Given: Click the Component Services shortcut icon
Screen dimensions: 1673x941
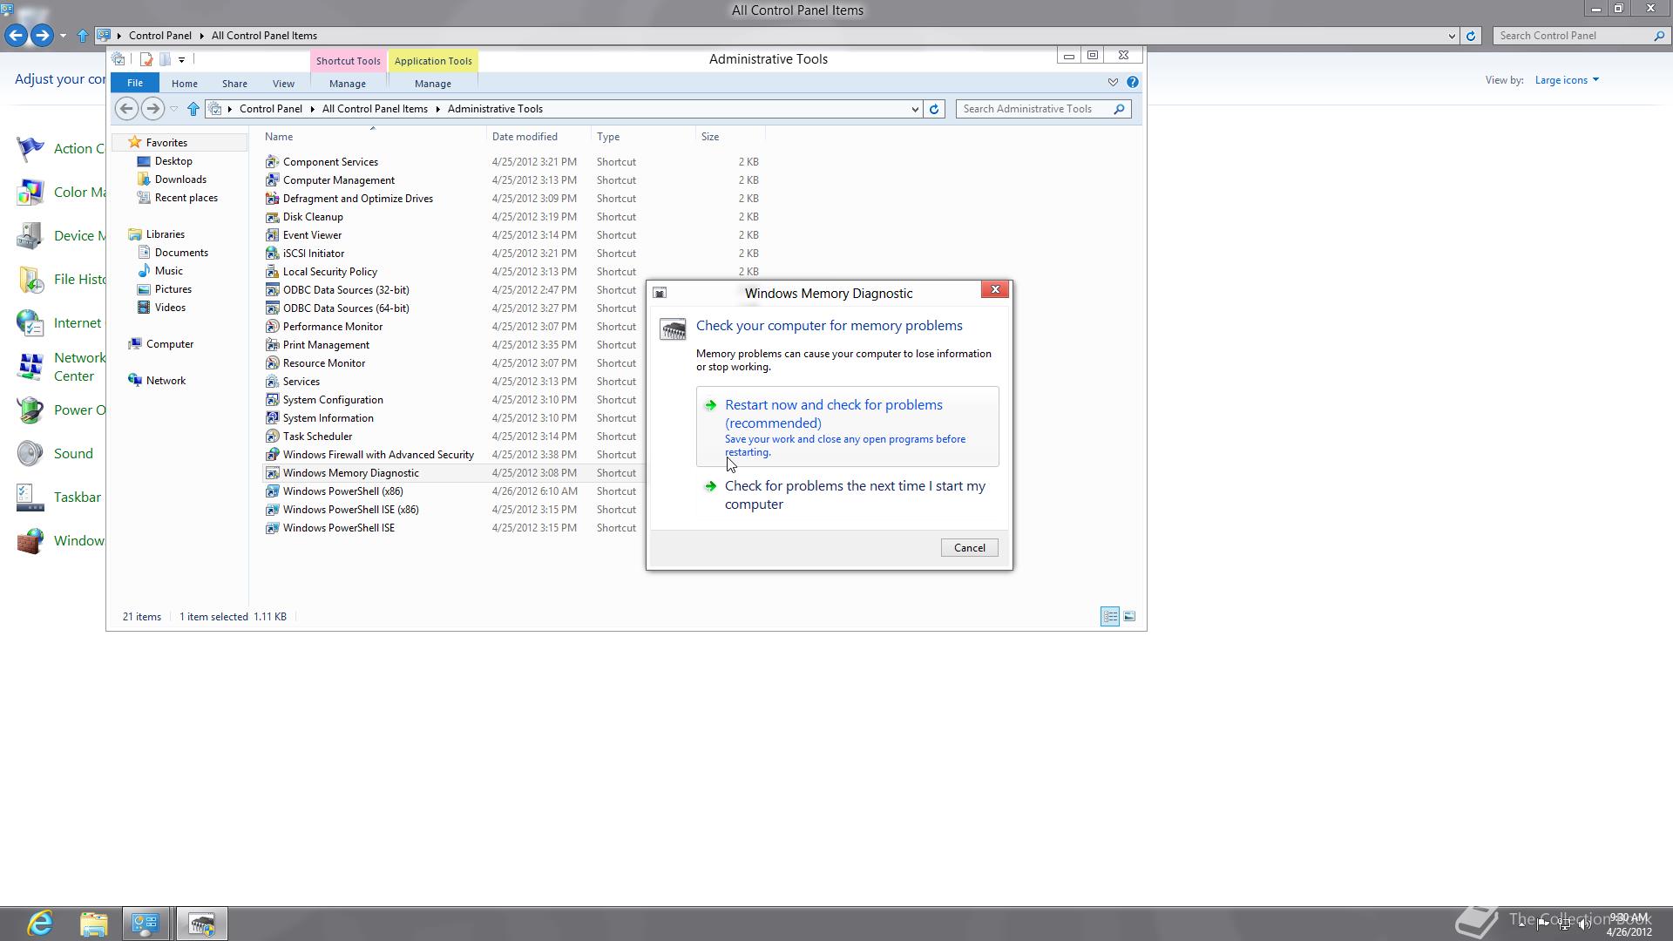Looking at the screenshot, I should pos(272,162).
